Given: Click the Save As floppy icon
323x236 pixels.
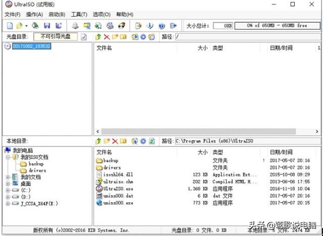Looking at the screenshot, I should tap(59, 26).
